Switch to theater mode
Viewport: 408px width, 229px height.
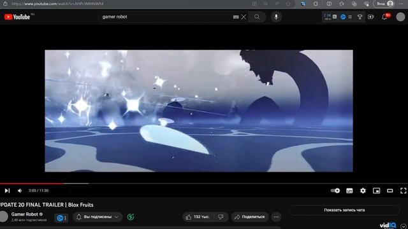point(390,191)
